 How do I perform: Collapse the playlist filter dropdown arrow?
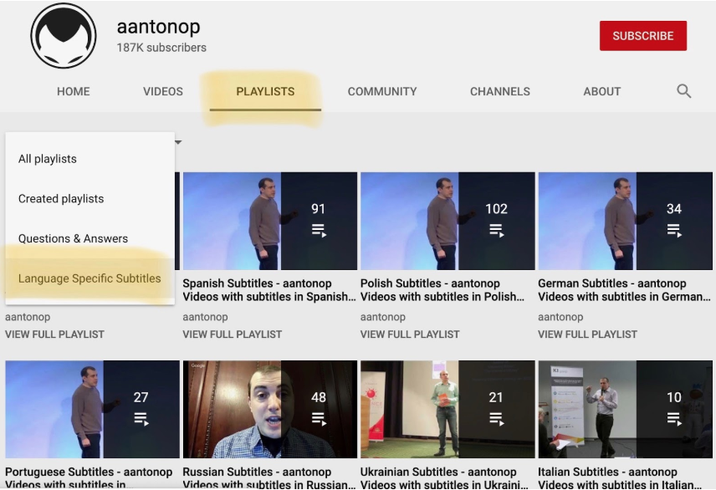tap(178, 142)
